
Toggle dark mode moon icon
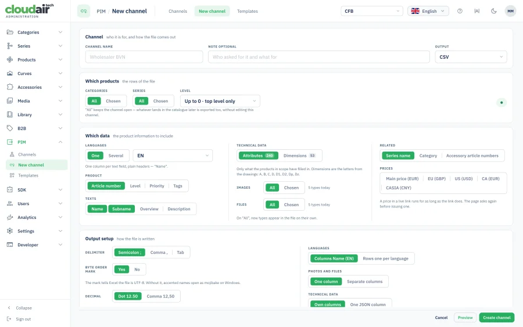[494, 11]
